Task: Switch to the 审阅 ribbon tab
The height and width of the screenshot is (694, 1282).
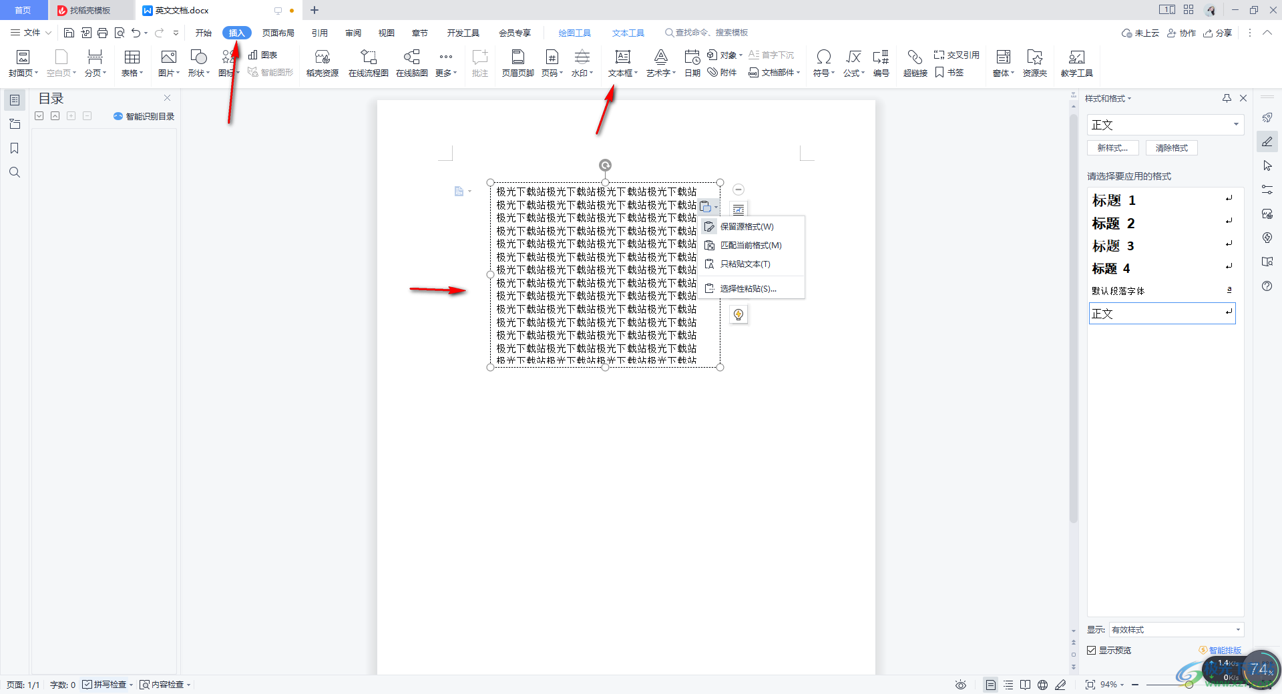Action: click(x=353, y=33)
